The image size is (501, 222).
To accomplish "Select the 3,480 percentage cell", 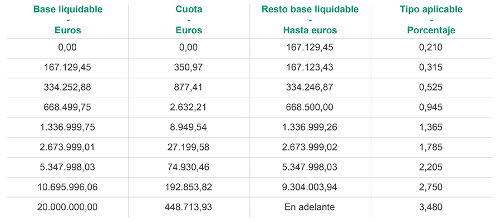I will click(431, 207).
